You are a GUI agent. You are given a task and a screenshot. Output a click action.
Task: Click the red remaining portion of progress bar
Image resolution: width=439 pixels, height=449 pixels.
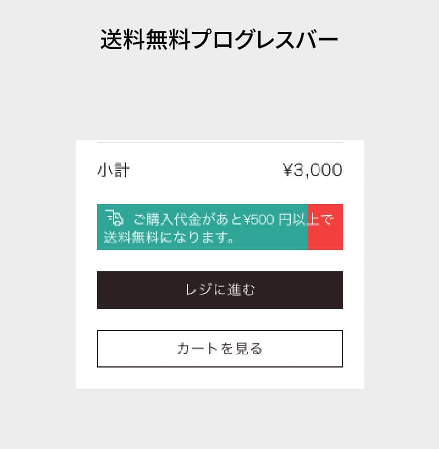point(326,227)
